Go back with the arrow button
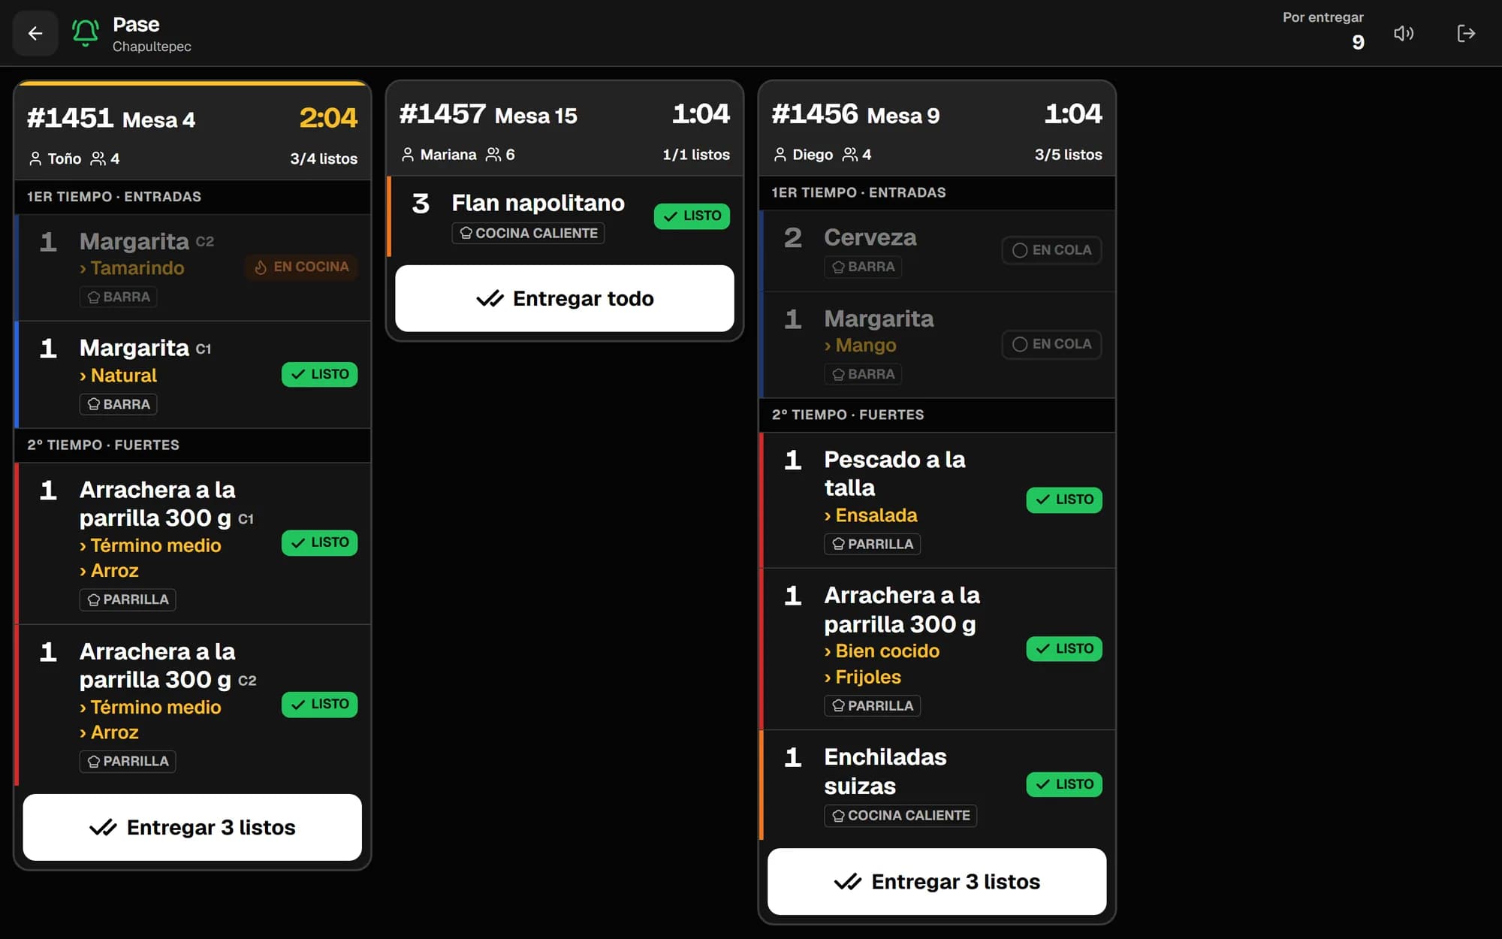The width and height of the screenshot is (1502, 939). (x=35, y=33)
